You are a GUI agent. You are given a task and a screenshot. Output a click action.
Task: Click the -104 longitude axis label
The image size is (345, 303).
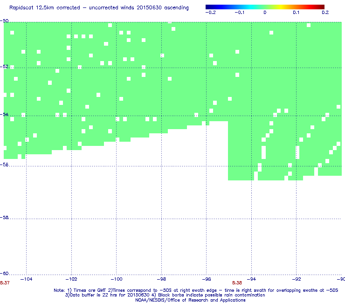coord(26,279)
